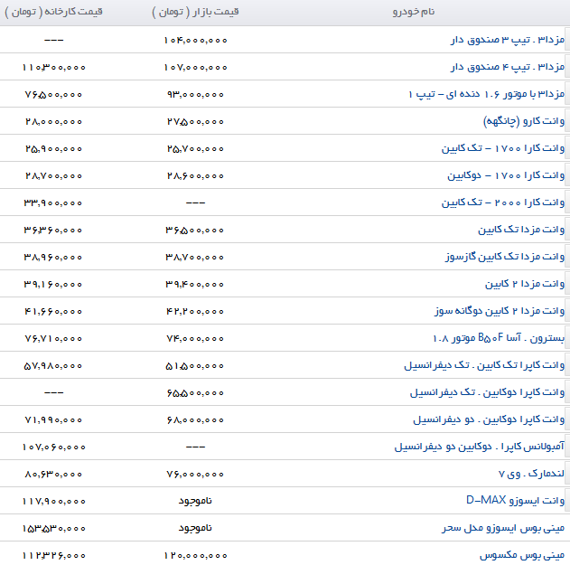Open وانت کاپرا دوکابین تک دیفرانسیل link
Image resolution: width=570 pixels, height=565 pixels.
[487, 392]
